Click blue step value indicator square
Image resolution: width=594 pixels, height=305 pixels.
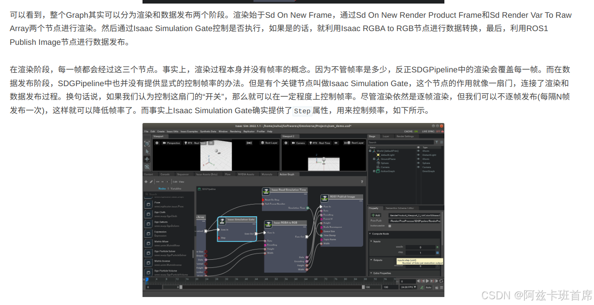(437, 253)
